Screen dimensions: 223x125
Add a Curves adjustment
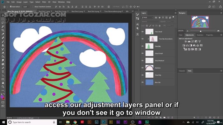pyautogui.click(x=192, y=42)
